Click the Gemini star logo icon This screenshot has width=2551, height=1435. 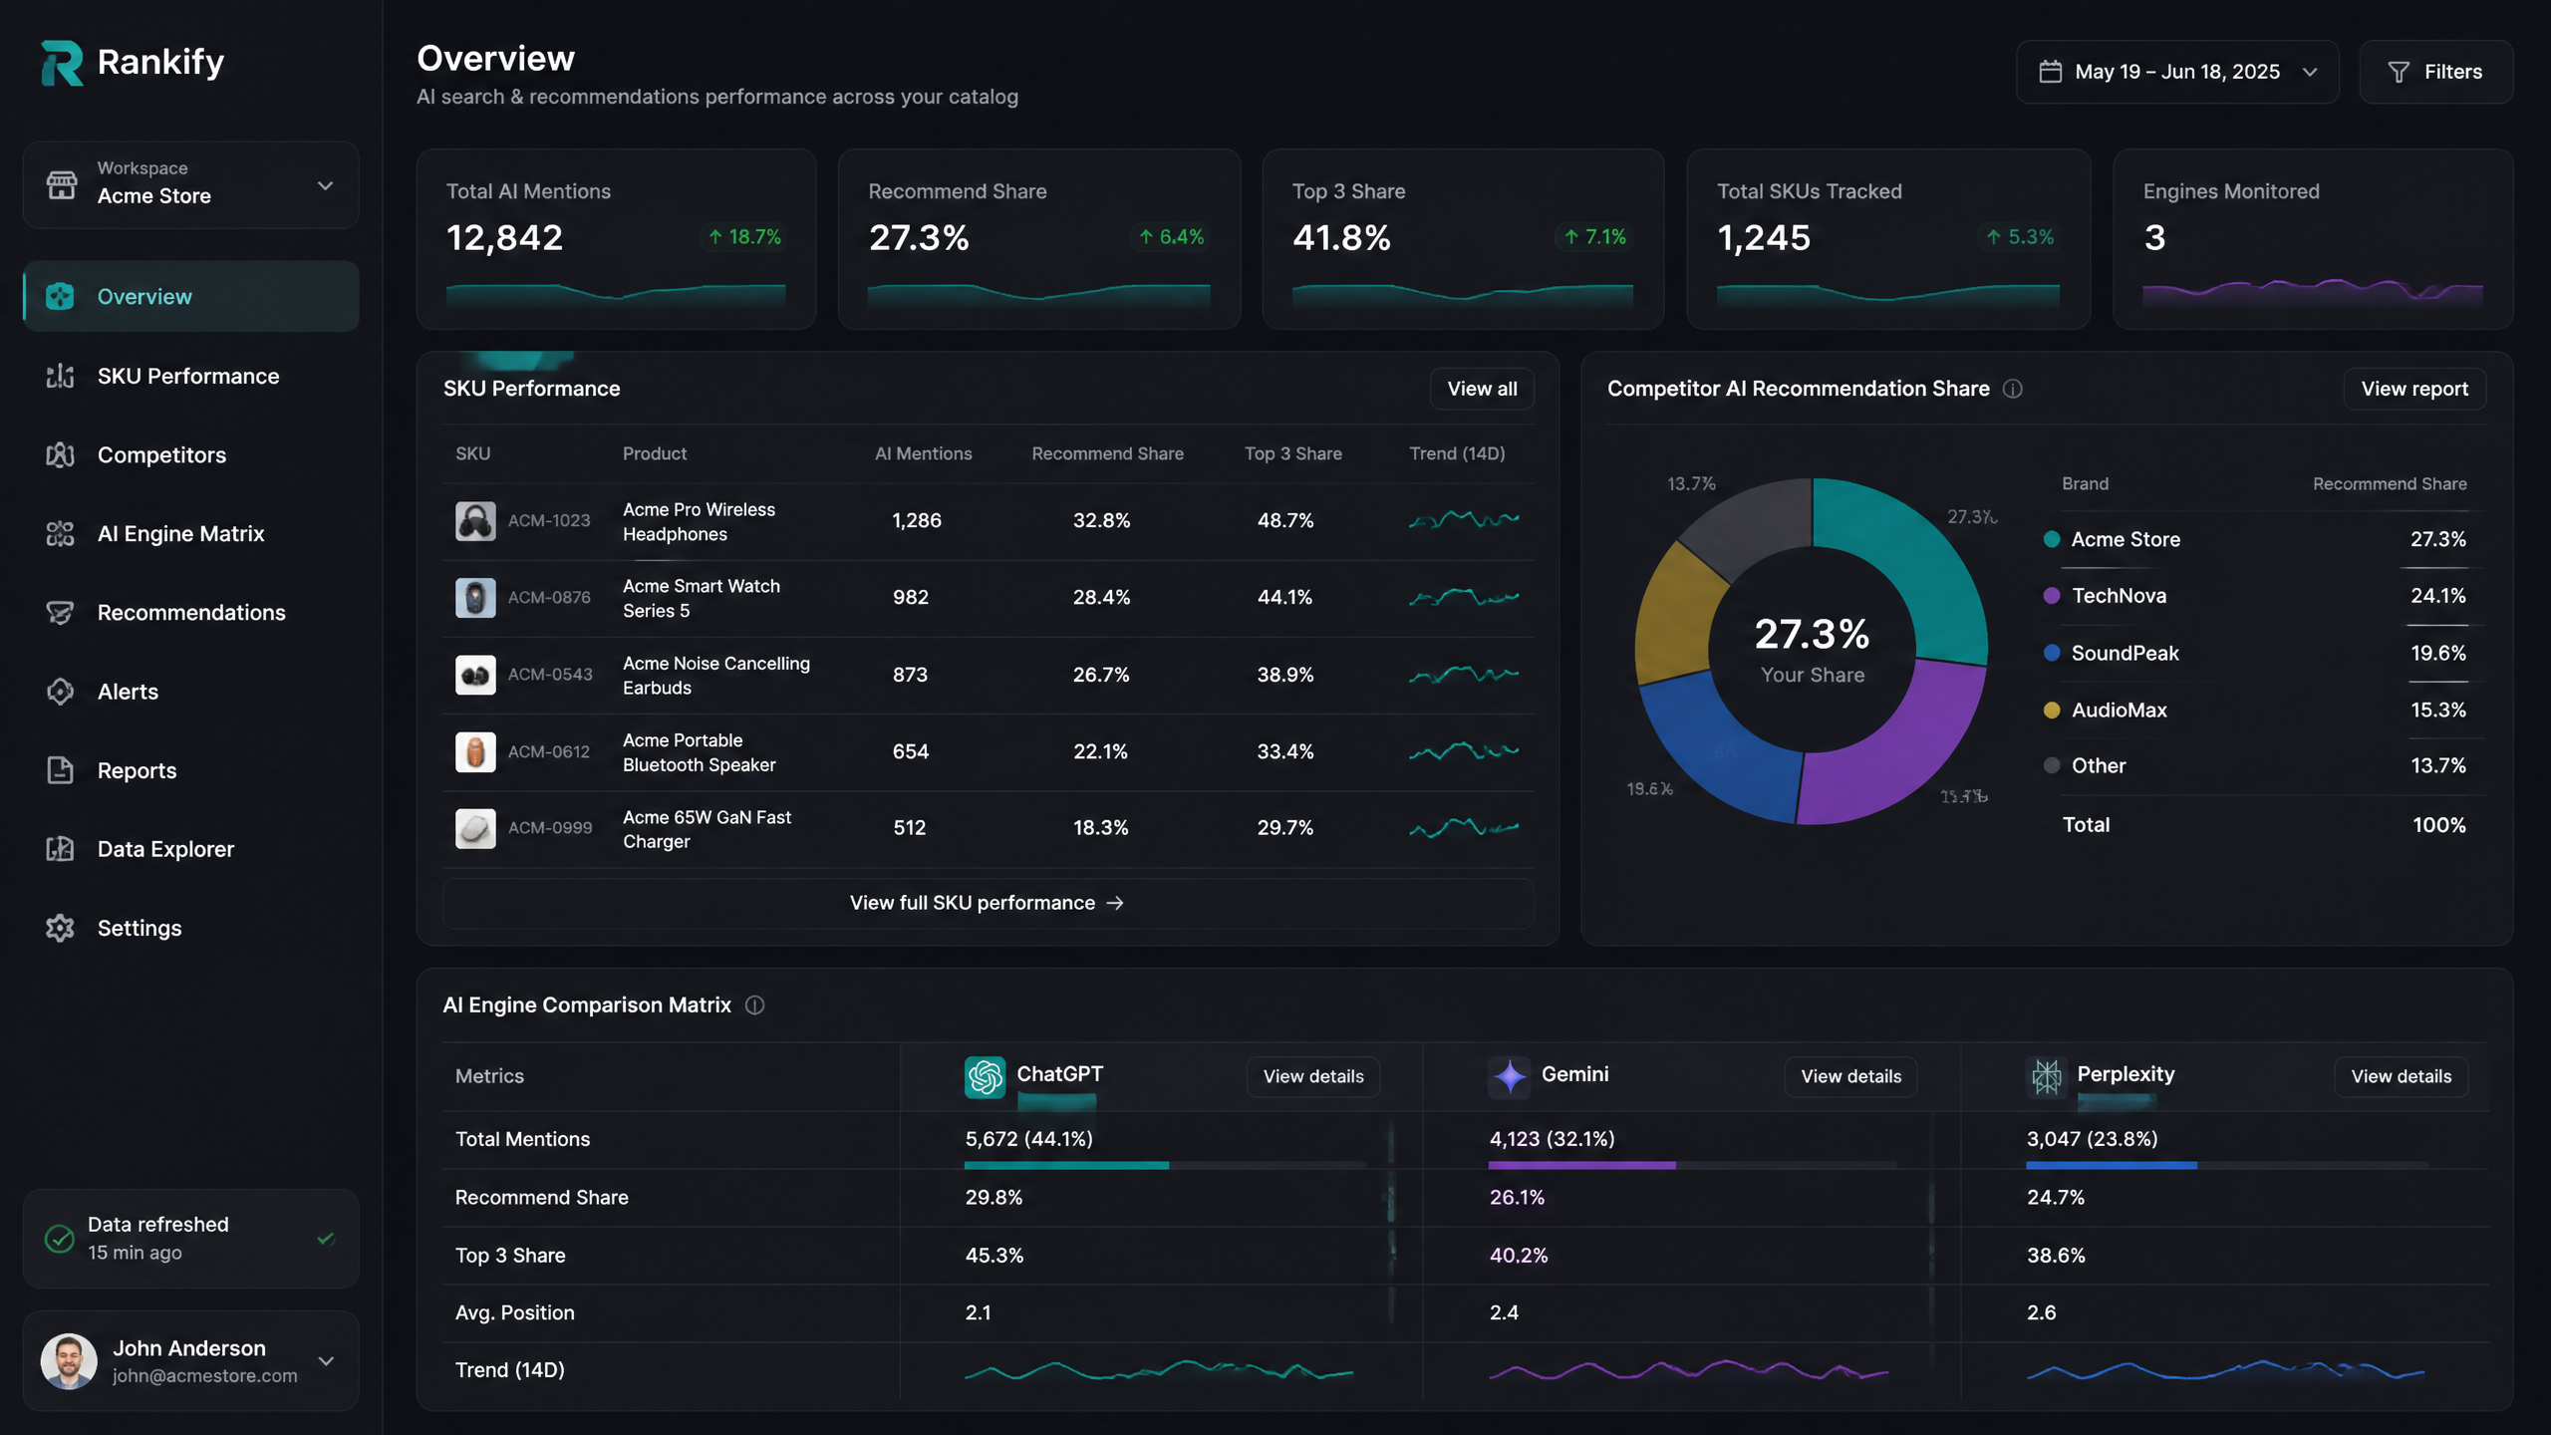pyautogui.click(x=1510, y=1076)
